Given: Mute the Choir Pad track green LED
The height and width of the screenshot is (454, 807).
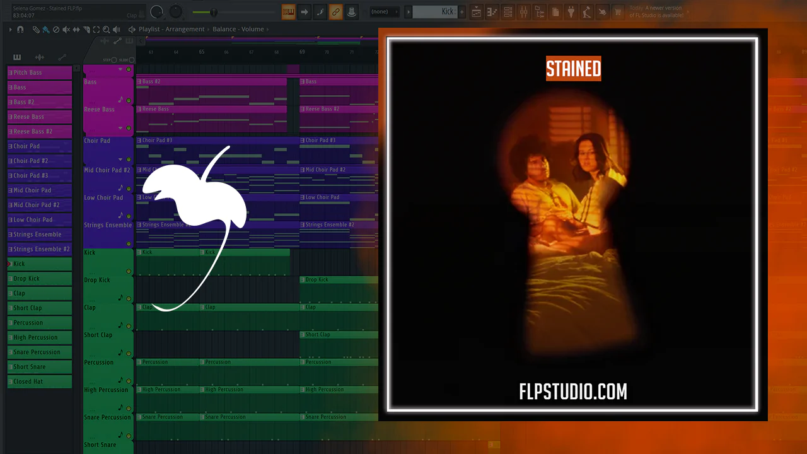Looking at the screenshot, I should pyautogui.click(x=129, y=160).
